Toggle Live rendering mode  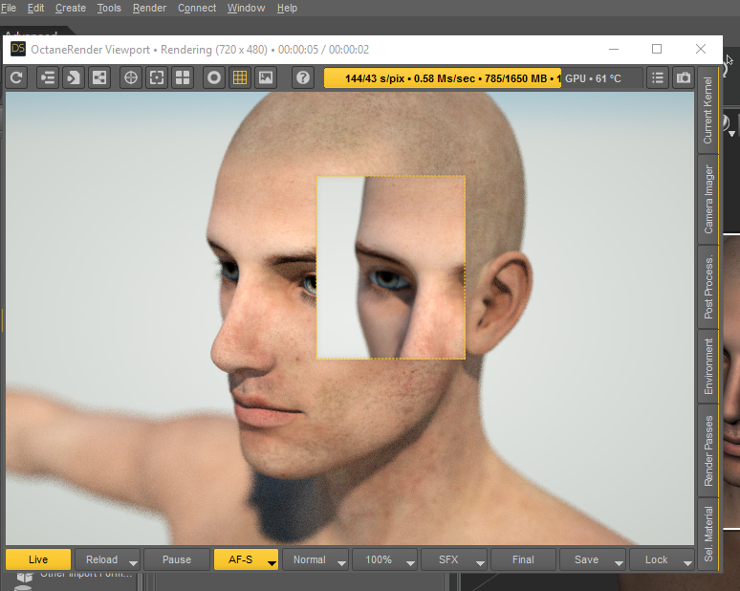(38, 559)
